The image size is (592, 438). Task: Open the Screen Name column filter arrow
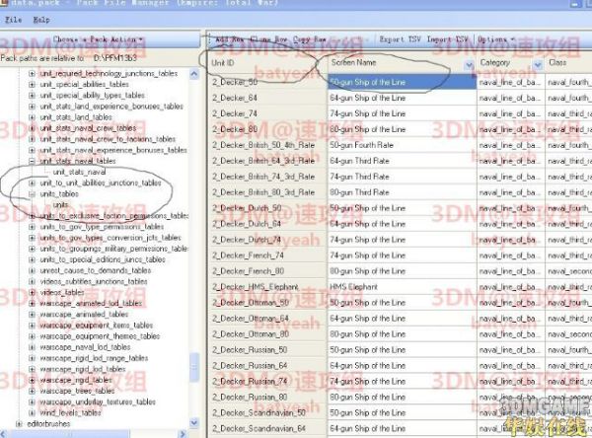point(468,64)
